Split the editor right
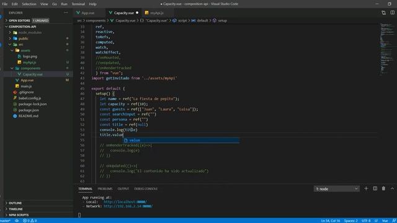Viewport: 397px width, 223px height. (392, 12)
